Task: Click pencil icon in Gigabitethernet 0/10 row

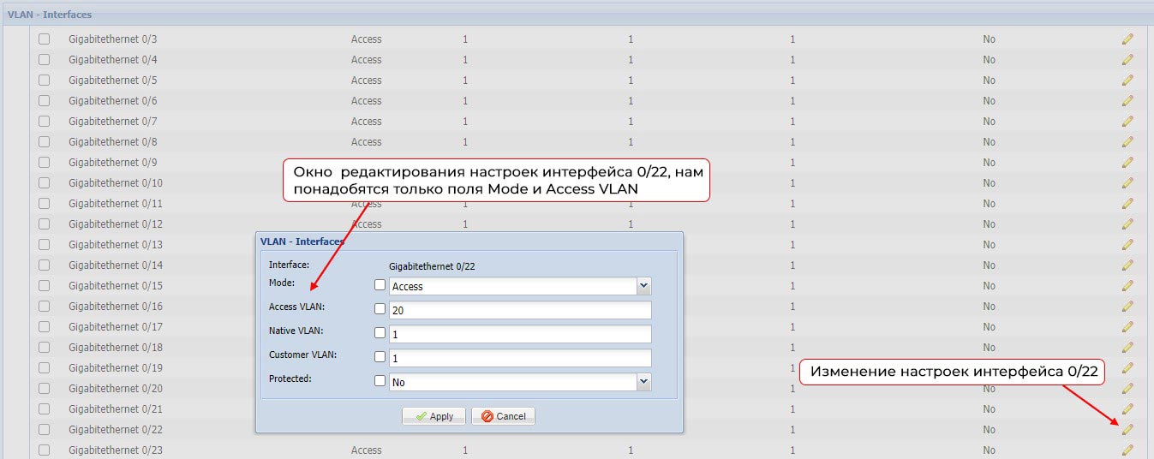Action: 1127,183
